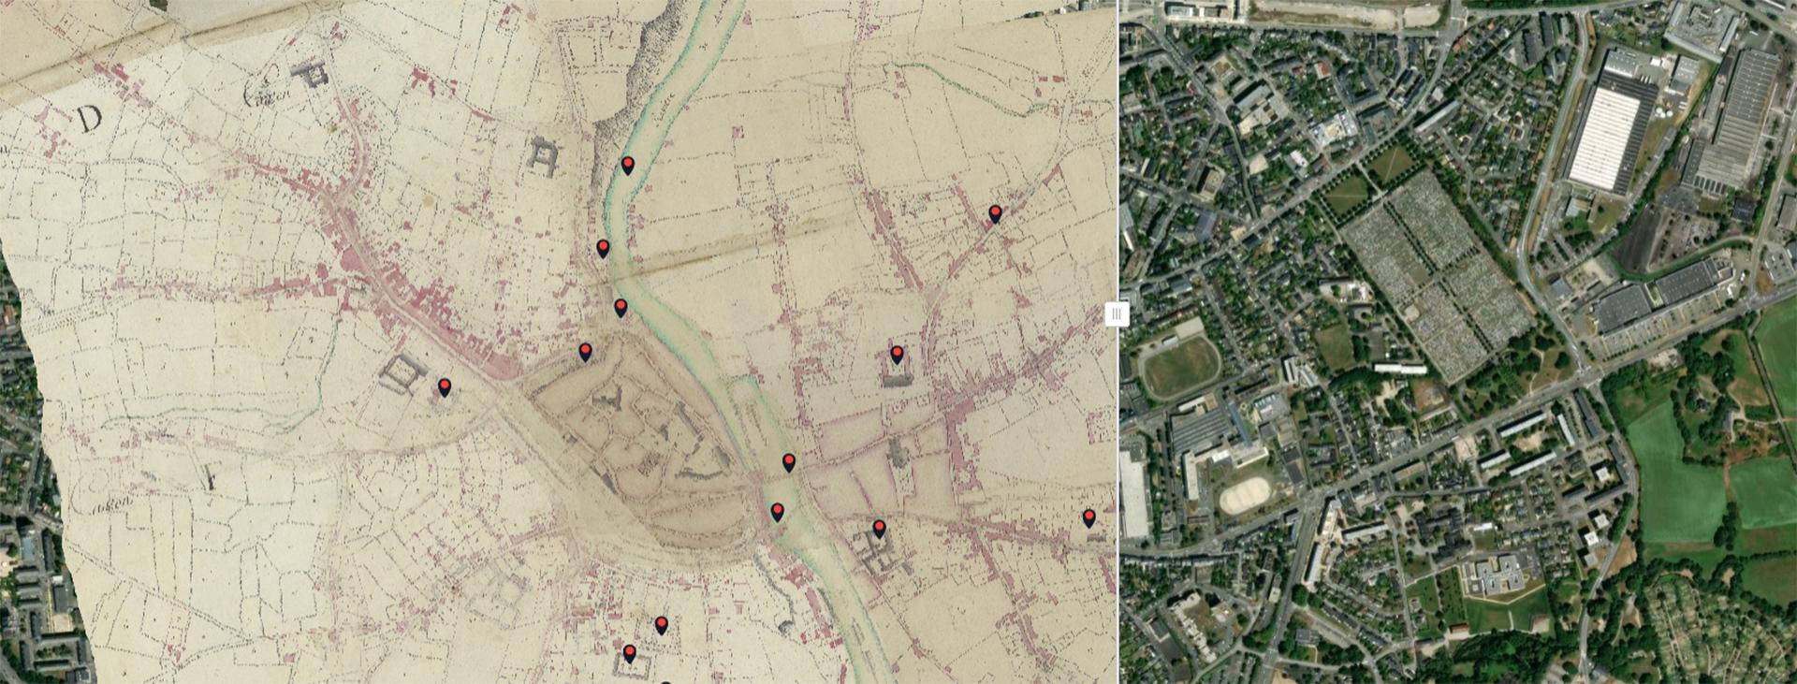Open the pin at the river crossing east of the fortress
The image size is (1797, 684).
tap(789, 462)
